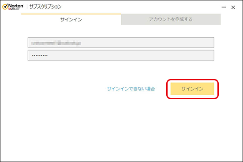Minimize the Norton subscription window

pos(224,7)
